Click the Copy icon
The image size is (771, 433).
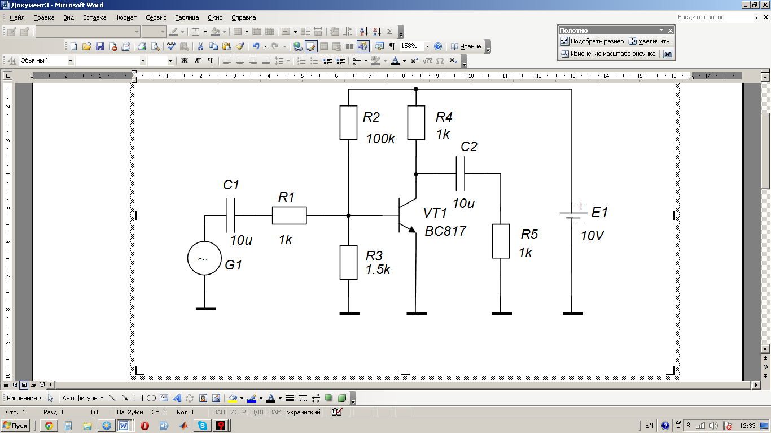[213, 46]
